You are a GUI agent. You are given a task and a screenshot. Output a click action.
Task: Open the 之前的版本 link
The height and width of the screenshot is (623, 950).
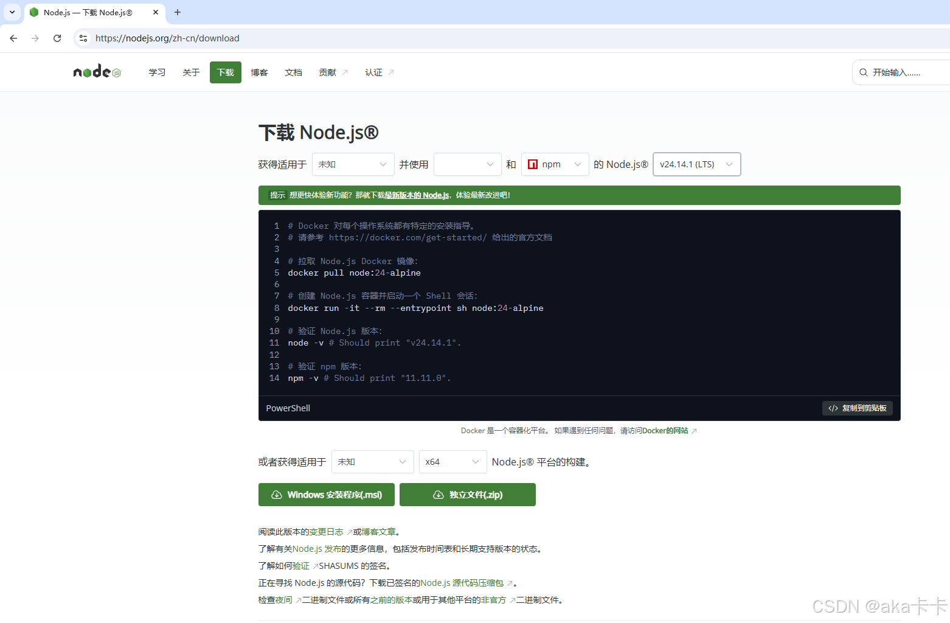[391, 600]
